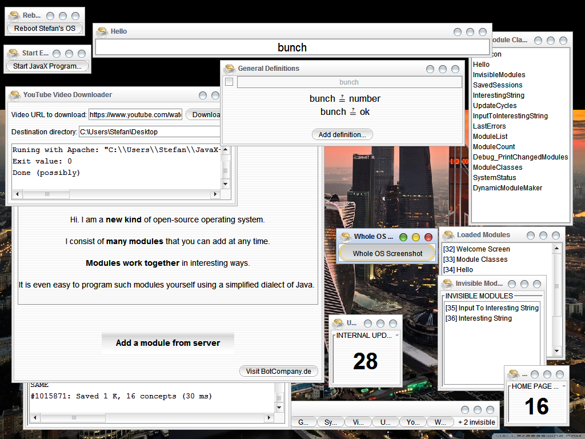
Task: Click the left arrow in YouTube log scrollbar
Action: point(17,194)
